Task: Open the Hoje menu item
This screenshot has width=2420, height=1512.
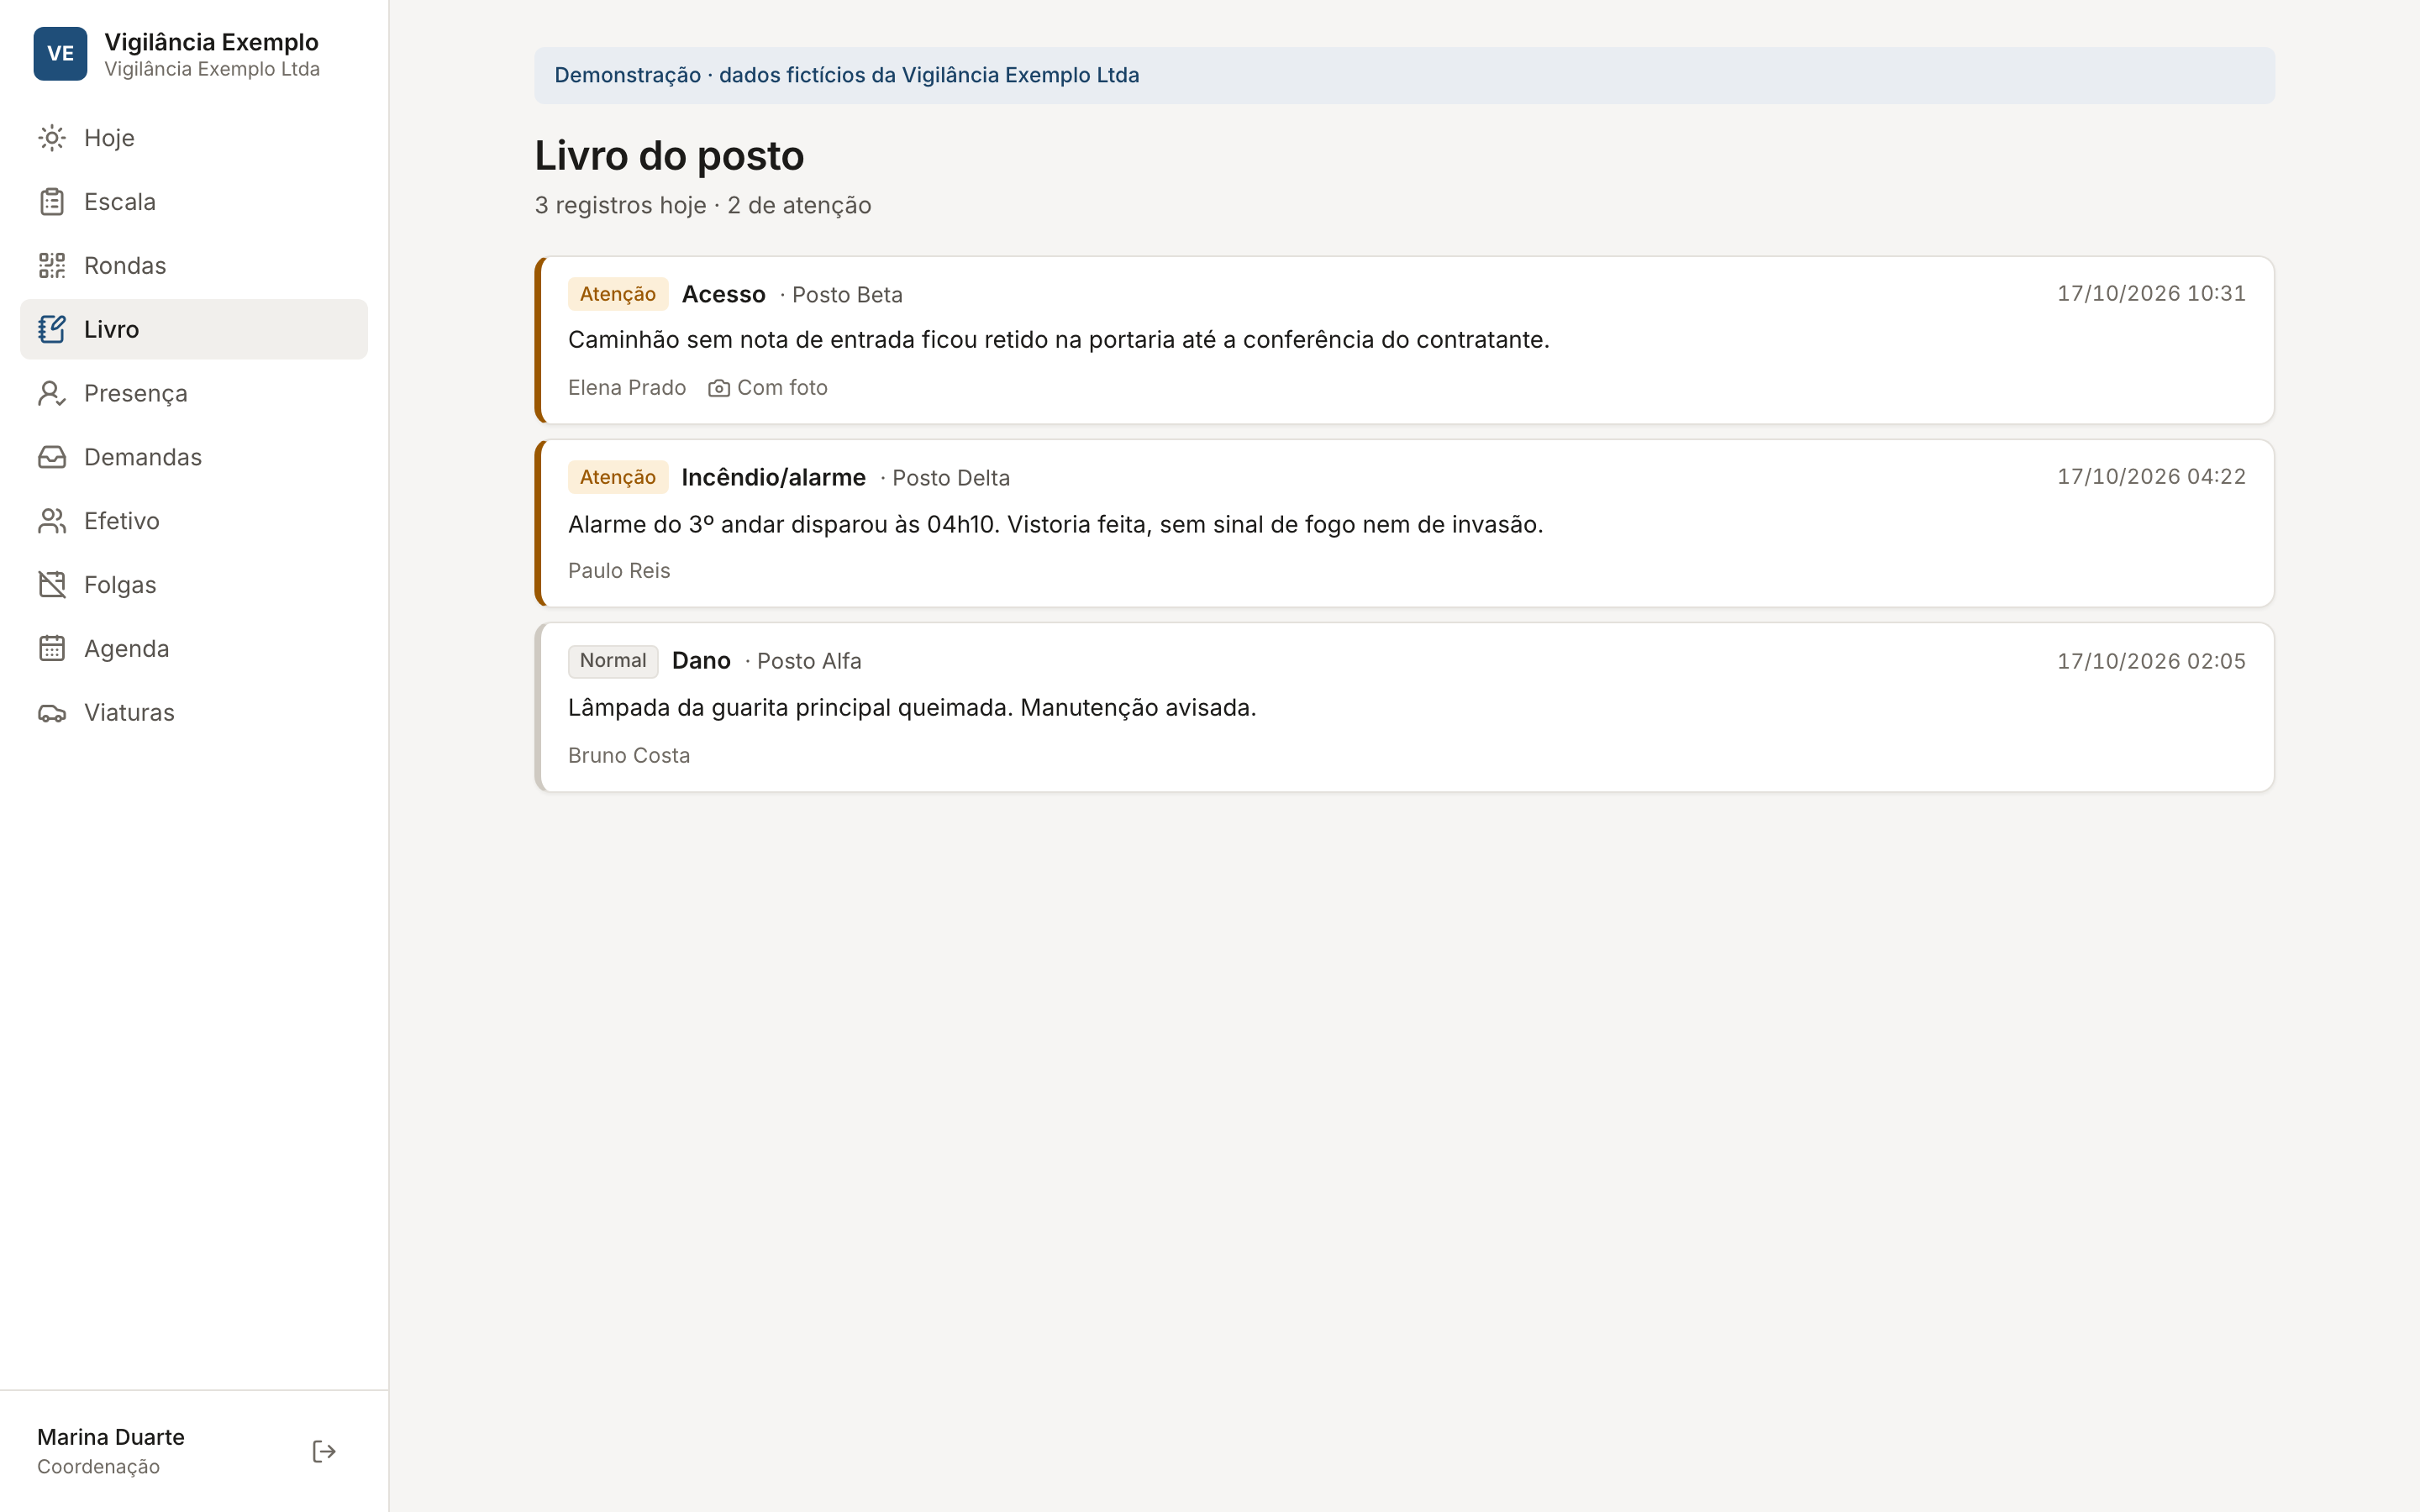Action: pyautogui.click(x=194, y=138)
